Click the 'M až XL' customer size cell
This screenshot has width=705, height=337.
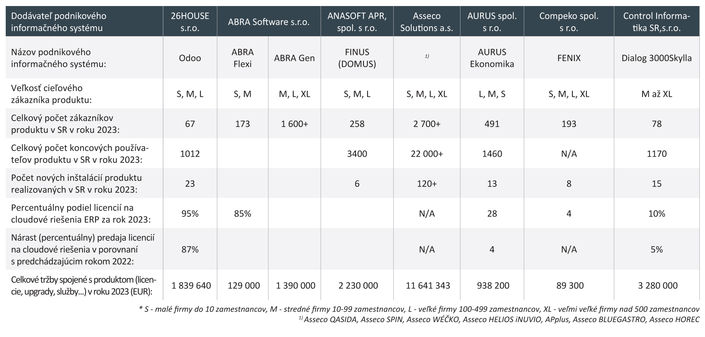(x=656, y=94)
